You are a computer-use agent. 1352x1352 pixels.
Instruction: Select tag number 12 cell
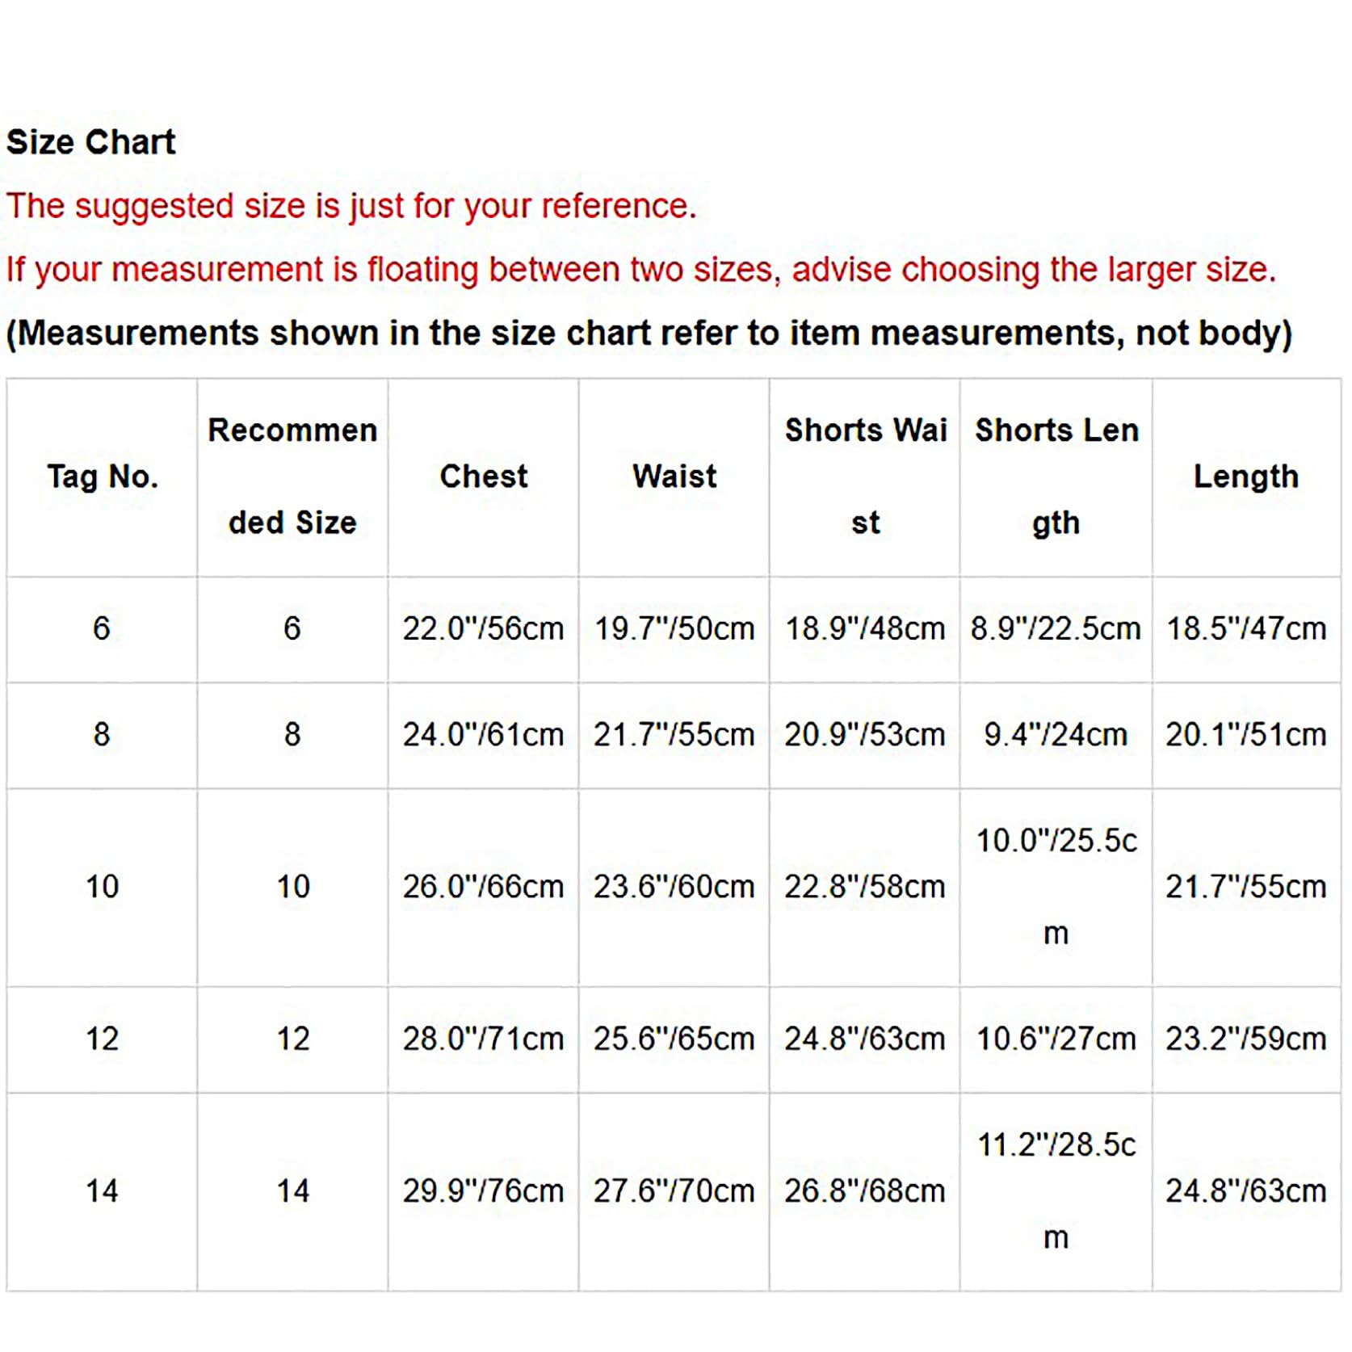(103, 1039)
